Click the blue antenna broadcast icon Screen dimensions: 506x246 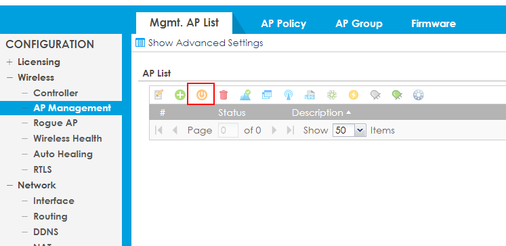point(288,95)
